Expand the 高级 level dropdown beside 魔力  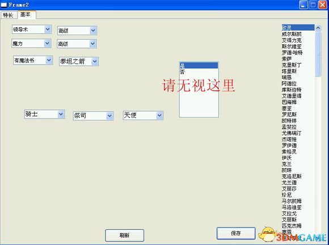(92, 44)
